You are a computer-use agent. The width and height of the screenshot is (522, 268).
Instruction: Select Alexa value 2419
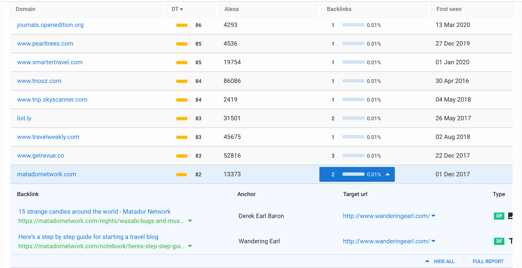point(230,100)
